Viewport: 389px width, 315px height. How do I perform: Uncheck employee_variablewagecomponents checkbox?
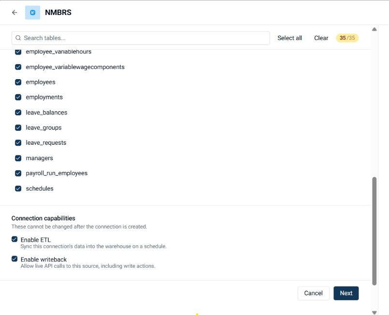tap(18, 67)
